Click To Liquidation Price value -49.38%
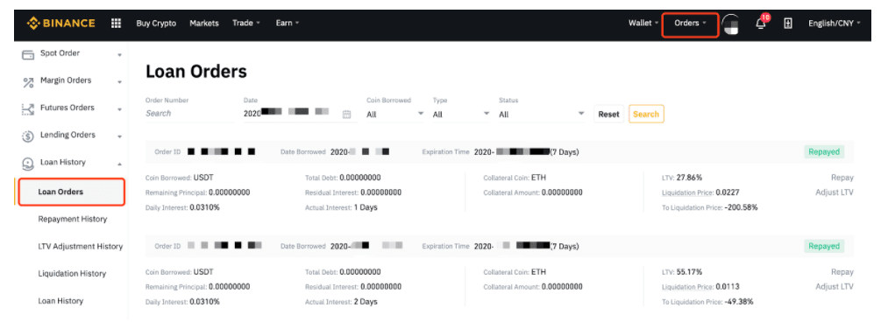This screenshot has height=329, width=888. tap(739, 302)
